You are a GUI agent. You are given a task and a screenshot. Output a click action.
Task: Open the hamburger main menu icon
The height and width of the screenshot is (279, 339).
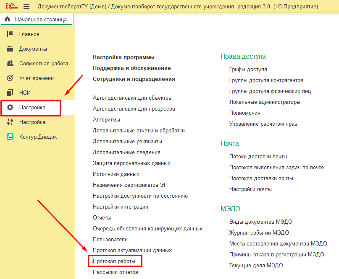click(x=26, y=6)
